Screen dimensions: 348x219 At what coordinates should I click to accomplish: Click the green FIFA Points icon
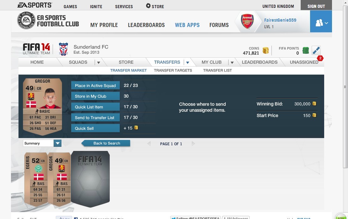[306, 51]
